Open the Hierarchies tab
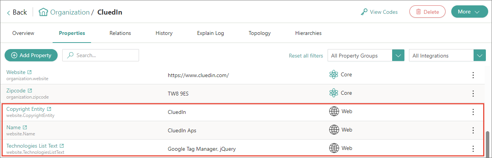492x158 pixels. (x=308, y=33)
